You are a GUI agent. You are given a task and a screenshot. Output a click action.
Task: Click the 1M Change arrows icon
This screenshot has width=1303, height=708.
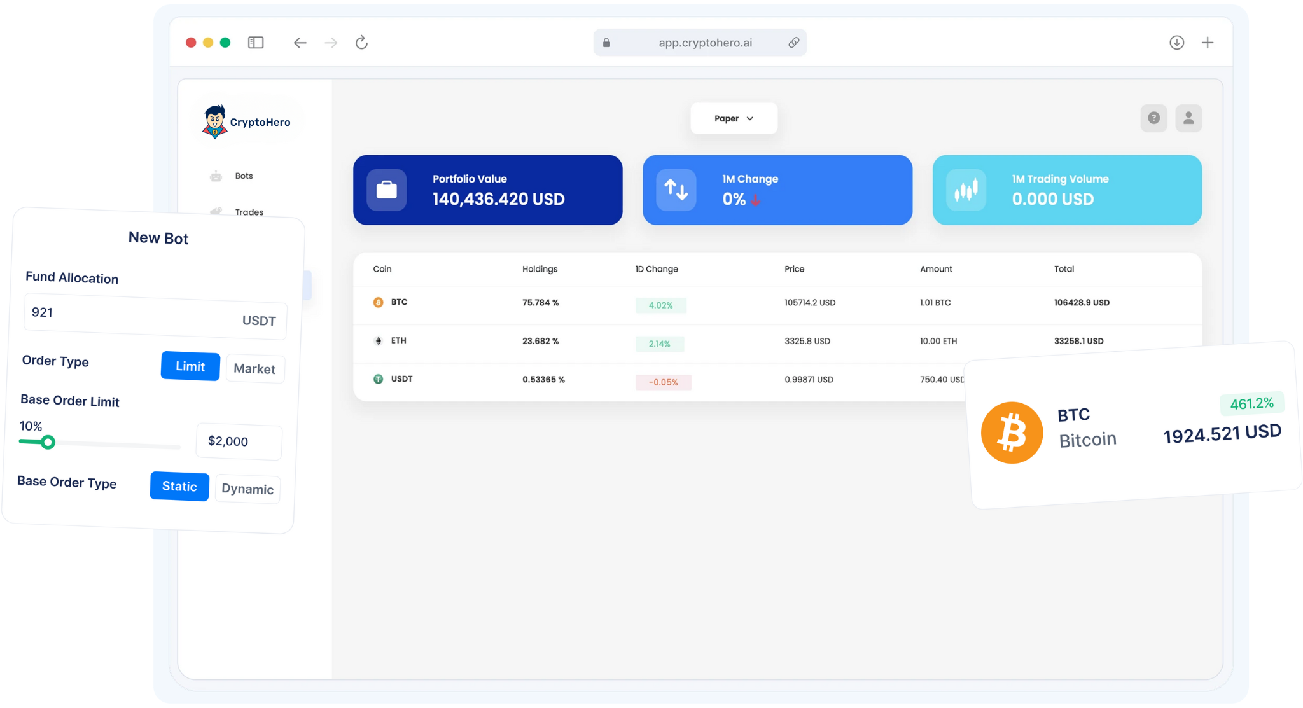tap(676, 190)
